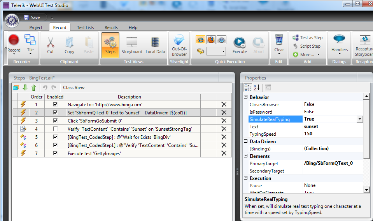This screenshot has width=373, height=221.
Task: Add a Script Step
Action: pyautogui.click(x=307, y=46)
